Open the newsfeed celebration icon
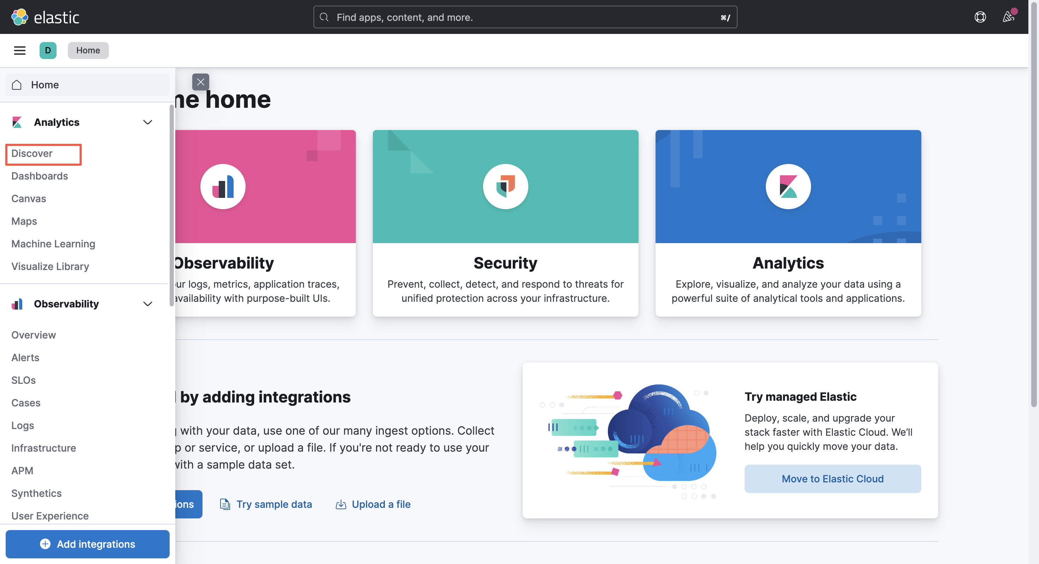 [1008, 17]
